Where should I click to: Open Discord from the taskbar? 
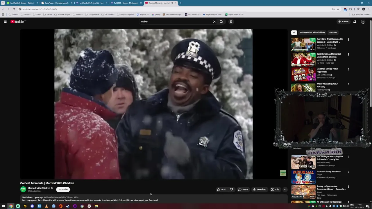(32, 206)
